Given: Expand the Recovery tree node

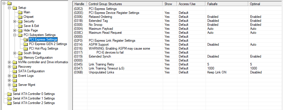Looking at the screenshot, I should [9, 67].
